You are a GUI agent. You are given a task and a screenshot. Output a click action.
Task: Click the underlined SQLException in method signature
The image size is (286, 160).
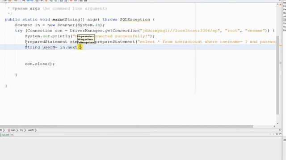click(x=135, y=20)
